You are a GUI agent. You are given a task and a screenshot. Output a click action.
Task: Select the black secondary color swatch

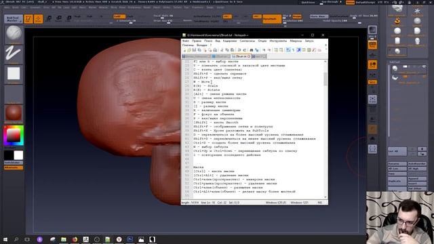pos(9,155)
